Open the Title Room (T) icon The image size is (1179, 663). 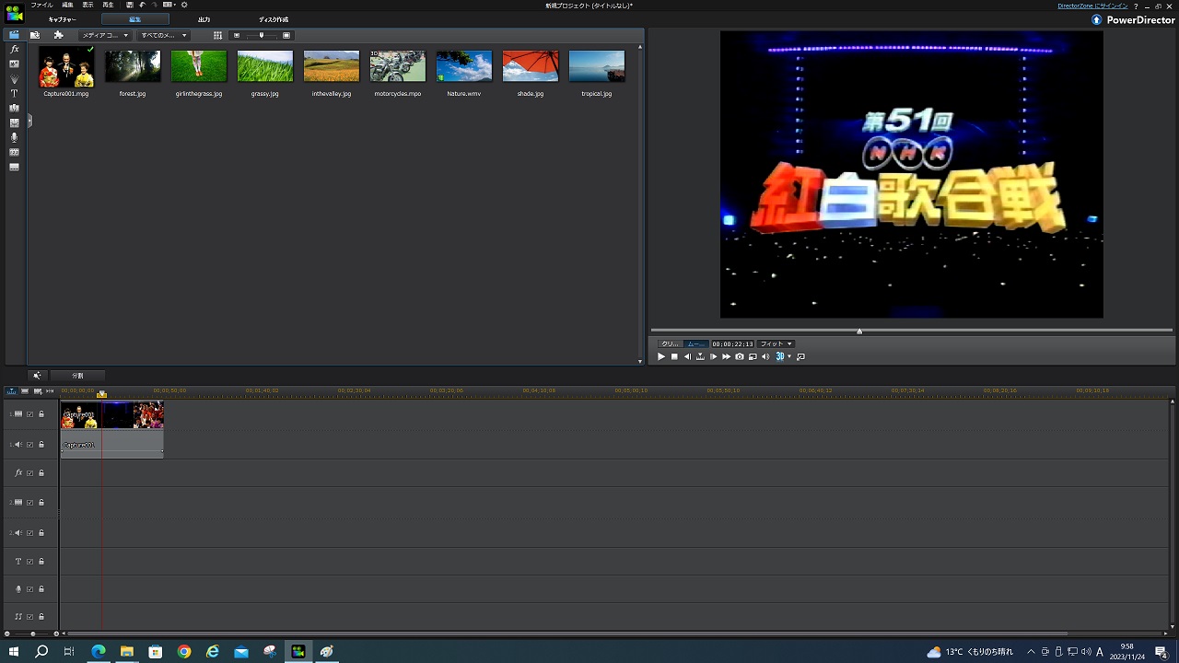point(14,93)
